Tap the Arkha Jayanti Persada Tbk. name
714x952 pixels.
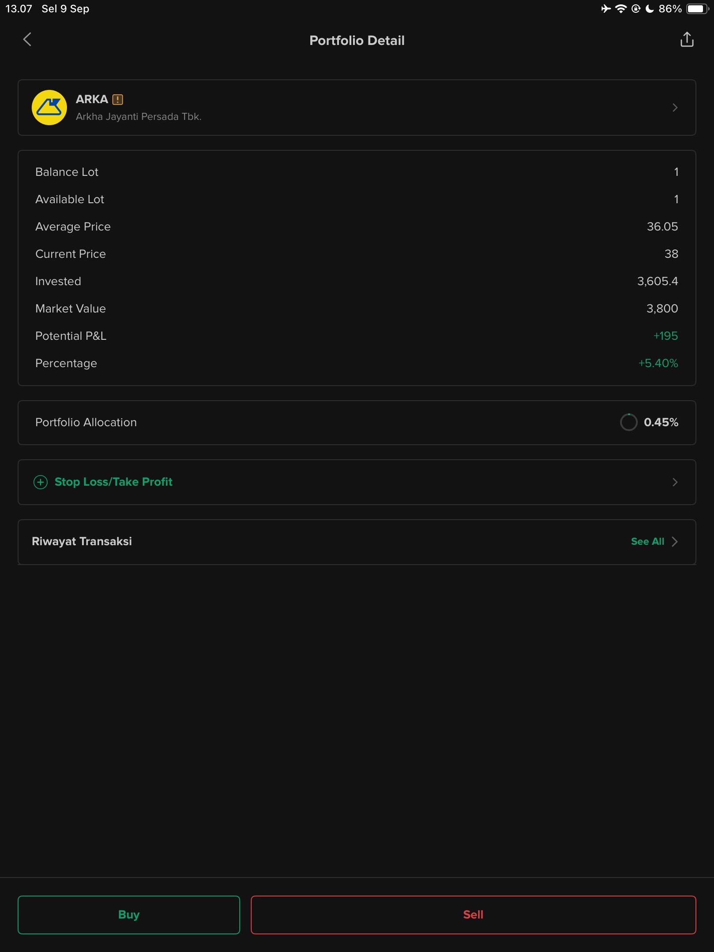click(138, 117)
